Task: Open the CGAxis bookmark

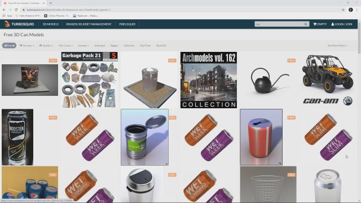Action: [56, 16]
